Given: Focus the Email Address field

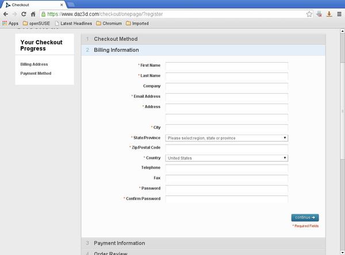Looking at the screenshot, I should point(227,97).
